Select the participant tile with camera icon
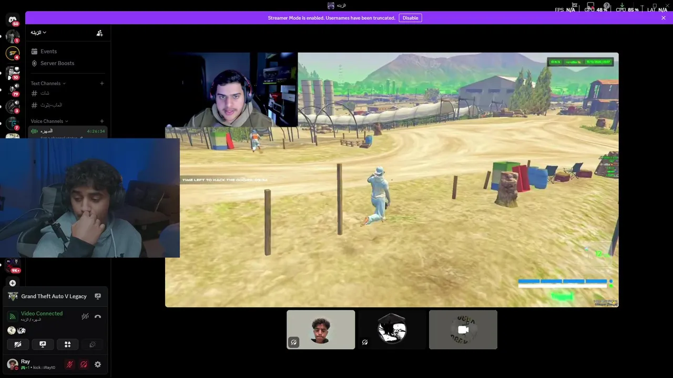Screen dimensions: 673x378 [x=463, y=330]
